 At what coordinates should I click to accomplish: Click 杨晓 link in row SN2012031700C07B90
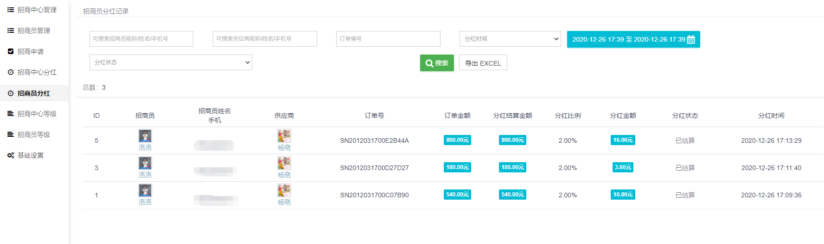coord(284,202)
